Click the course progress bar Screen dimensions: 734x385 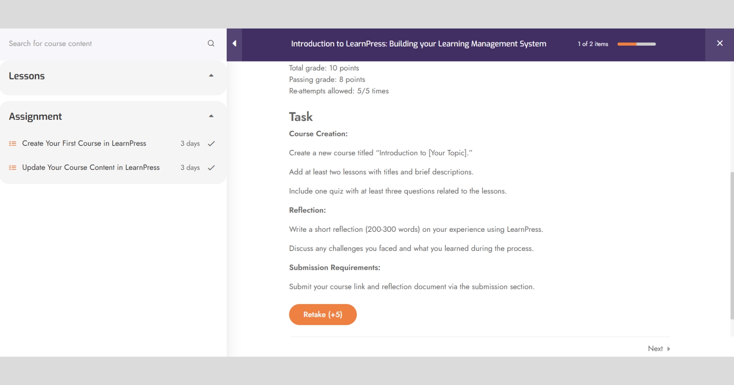point(637,44)
